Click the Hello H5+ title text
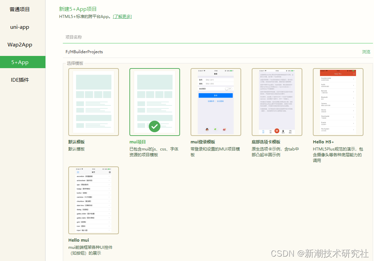Screen dimensions: 374x261 pyautogui.click(x=323, y=142)
